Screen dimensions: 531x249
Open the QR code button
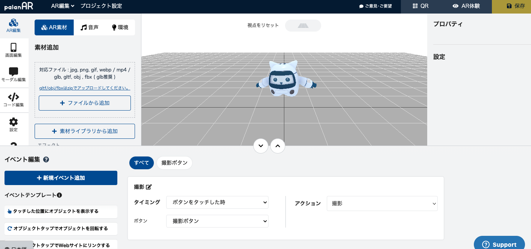click(420, 6)
